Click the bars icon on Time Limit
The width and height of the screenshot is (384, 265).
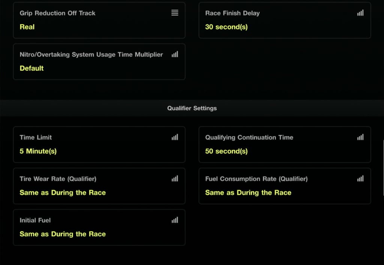point(175,137)
